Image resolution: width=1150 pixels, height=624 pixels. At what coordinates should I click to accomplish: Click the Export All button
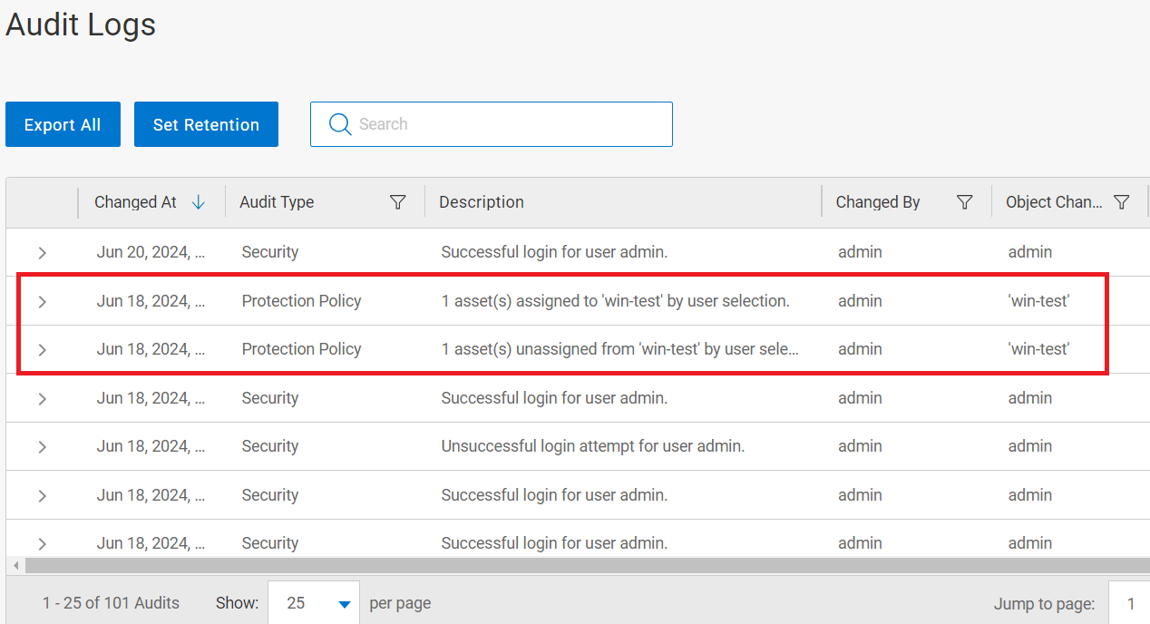(x=63, y=124)
